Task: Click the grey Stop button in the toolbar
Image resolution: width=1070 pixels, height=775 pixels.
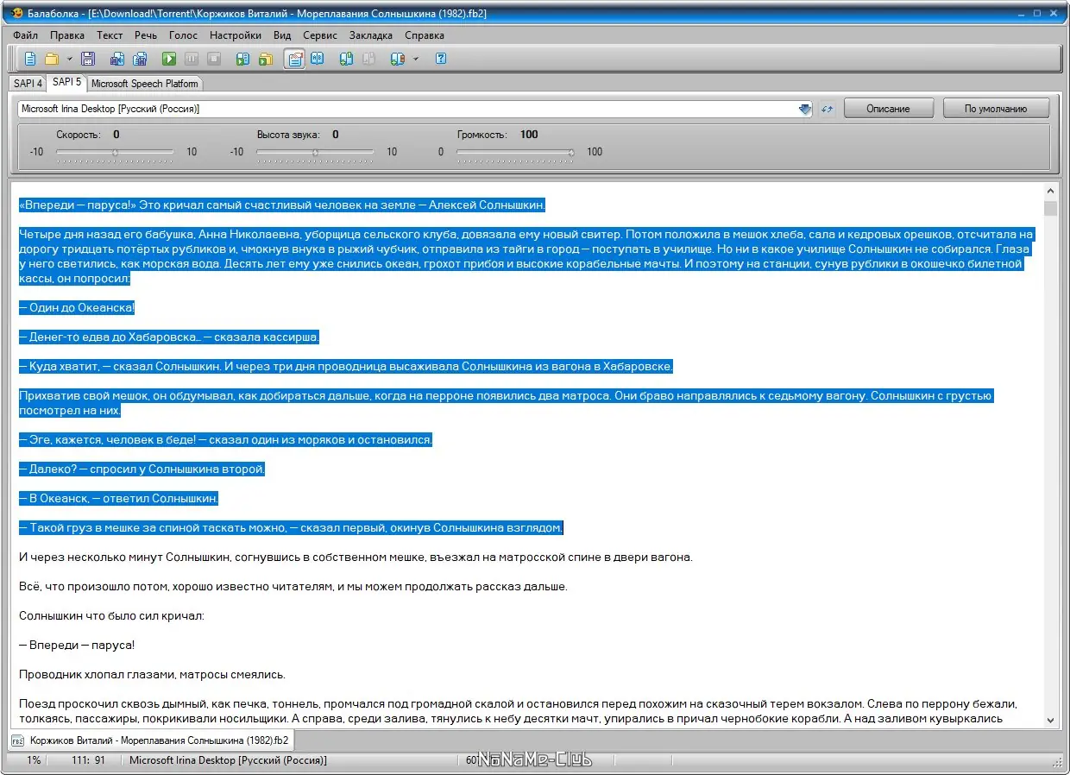Action: [214, 59]
